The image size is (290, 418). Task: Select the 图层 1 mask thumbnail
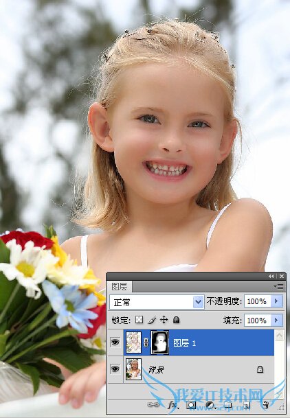point(160,342)
